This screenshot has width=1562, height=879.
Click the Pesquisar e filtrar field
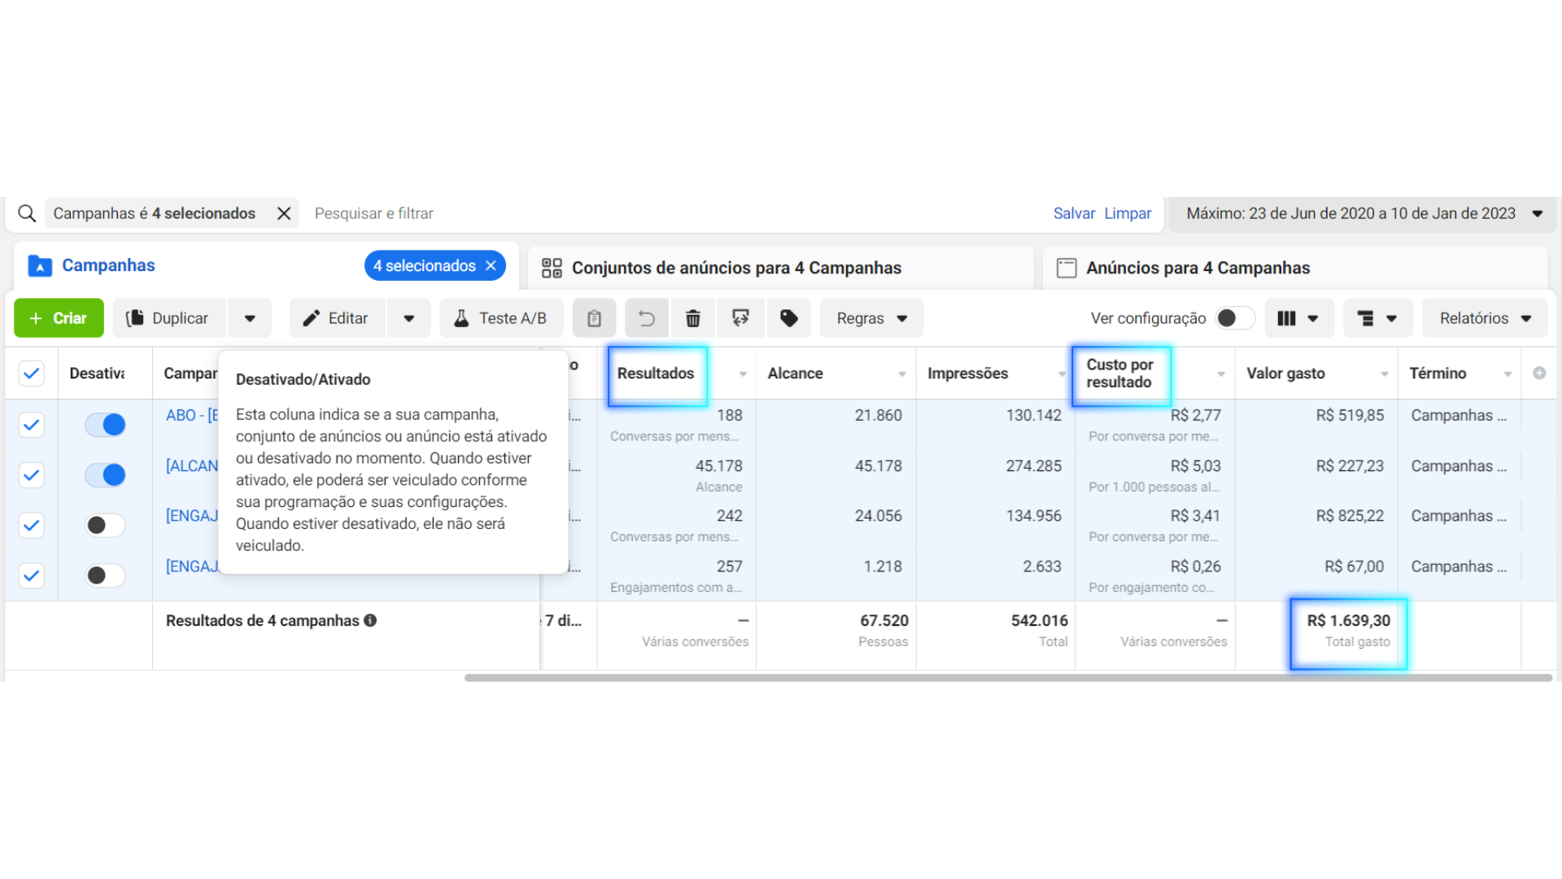pyautogui.click(x=374, y=213)
